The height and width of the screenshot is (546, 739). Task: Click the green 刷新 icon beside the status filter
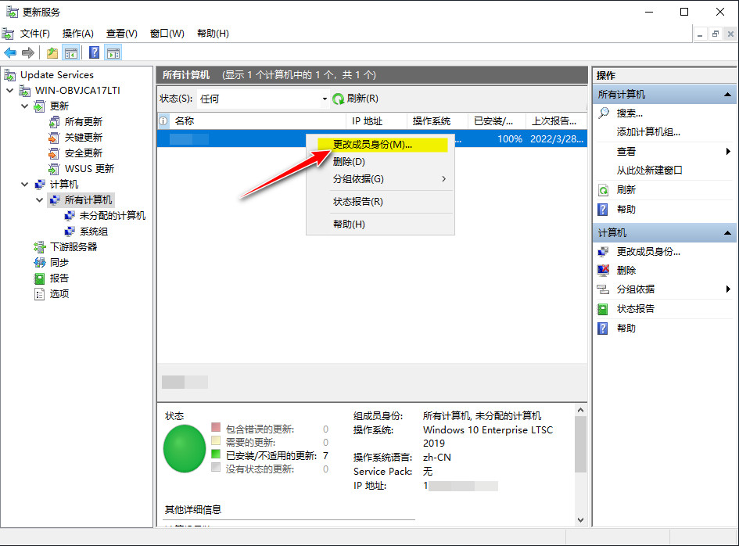pyautogui.click(x=339, y=99)
